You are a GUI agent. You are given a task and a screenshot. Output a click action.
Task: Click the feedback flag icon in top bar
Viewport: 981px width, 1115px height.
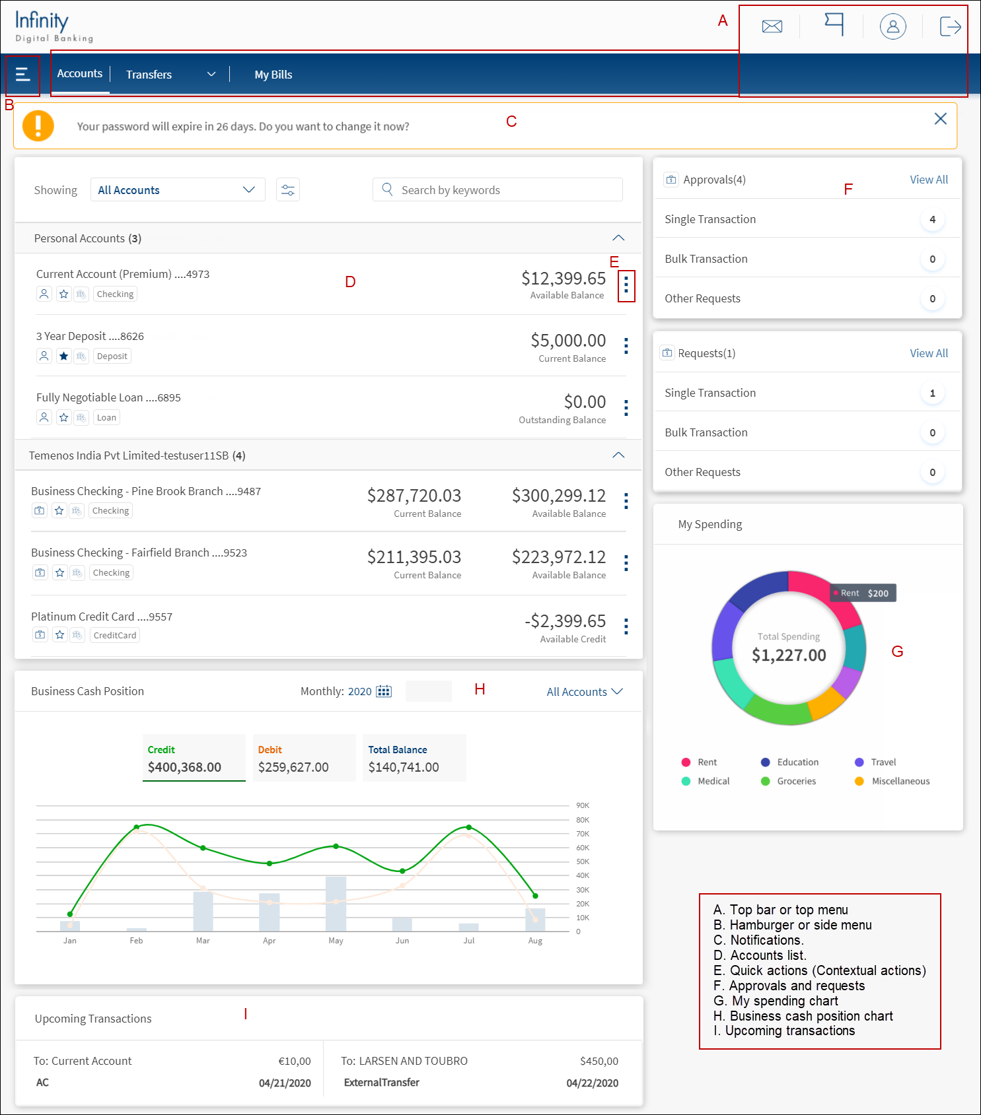pos(834,24)
